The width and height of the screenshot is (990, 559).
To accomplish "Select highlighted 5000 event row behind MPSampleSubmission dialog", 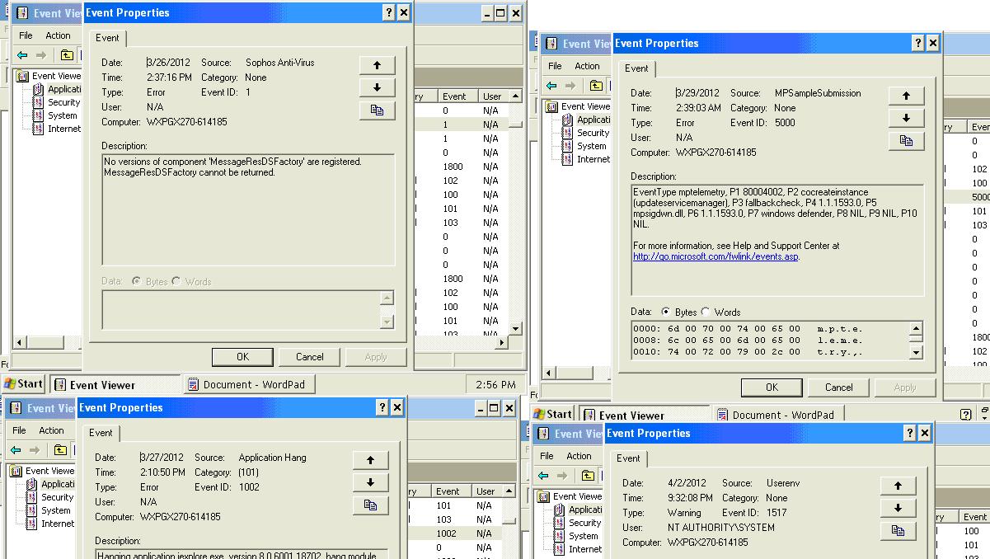I will 968,197.
